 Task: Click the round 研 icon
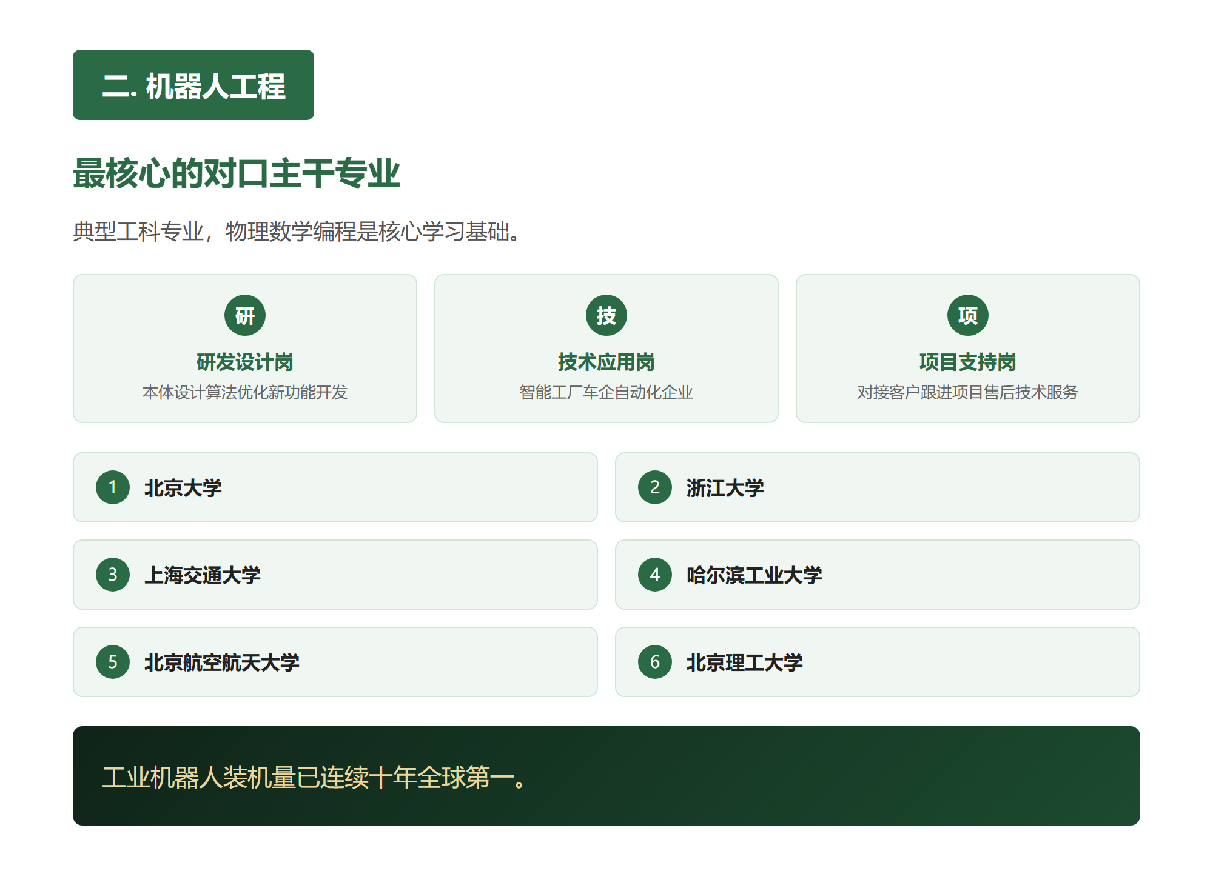point(245,315)
